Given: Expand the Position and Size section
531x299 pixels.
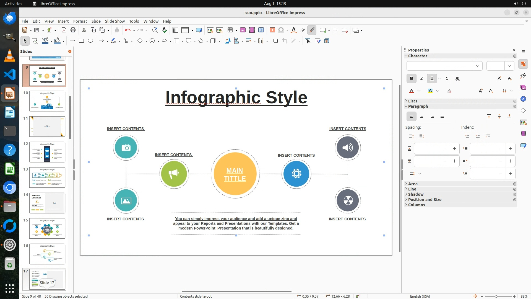Looking at the screenshot, I should point(425,200).
